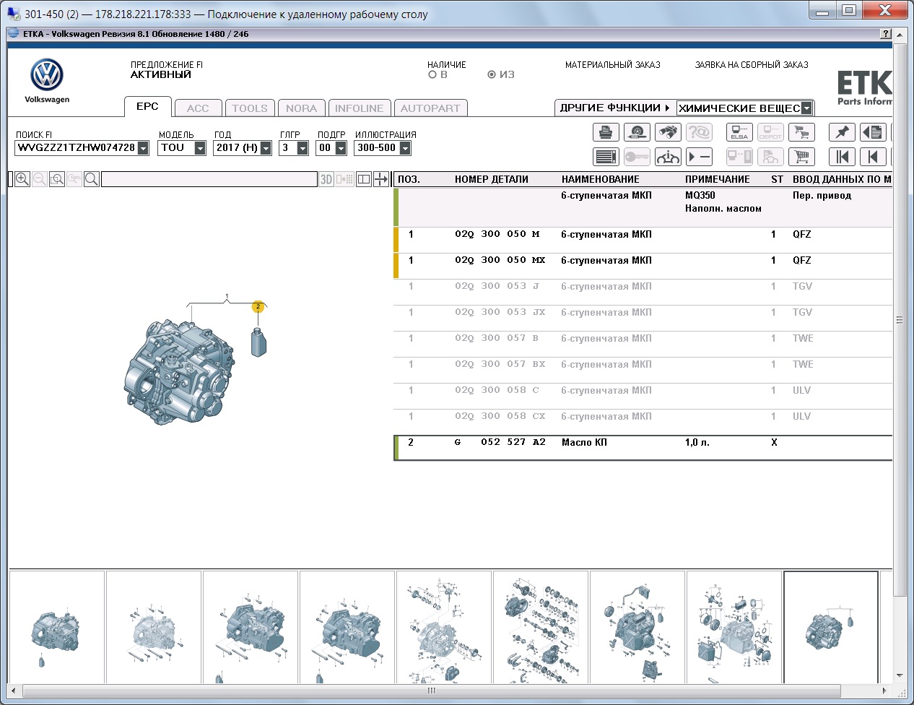This screenshot has width=914, height=705.
Task: Select part row 02Q 300 057 BX
Action: 643,370
